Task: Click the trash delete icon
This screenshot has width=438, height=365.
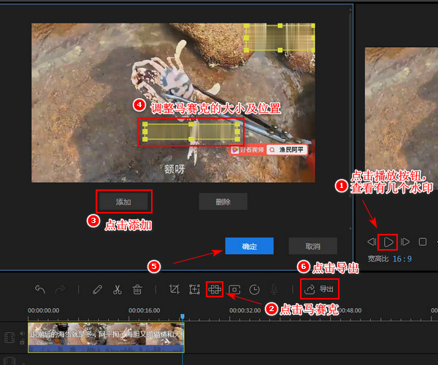Action: [x=137, y=289]
